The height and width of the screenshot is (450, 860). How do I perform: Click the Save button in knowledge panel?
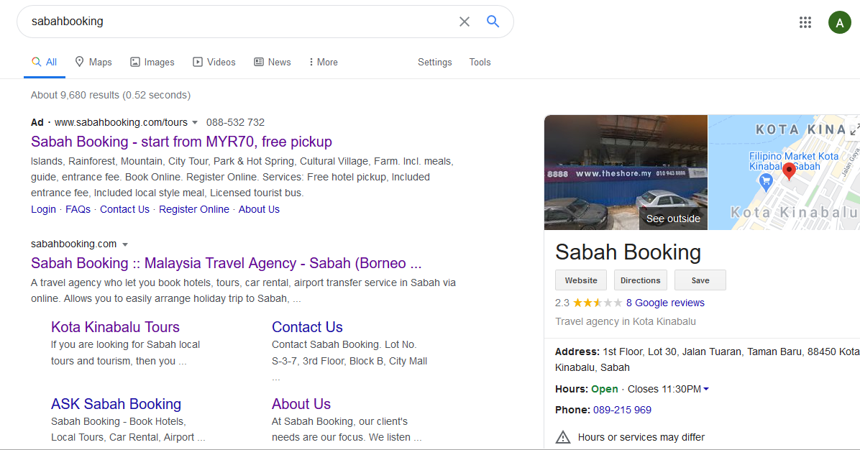[x=700, y=280]
